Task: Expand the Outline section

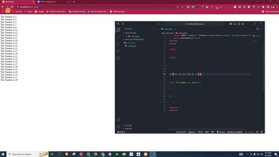Action: 127,125
